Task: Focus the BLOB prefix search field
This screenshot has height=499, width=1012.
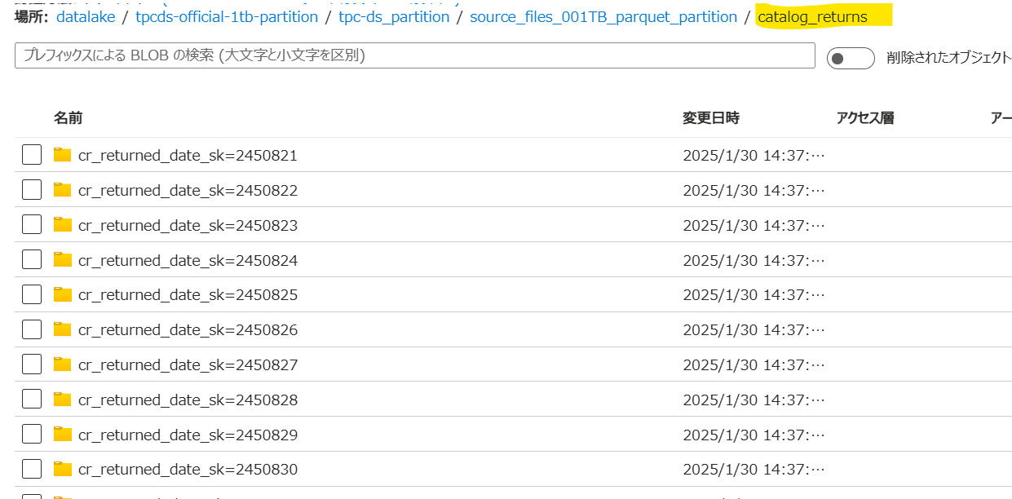Action: [415, 55]
